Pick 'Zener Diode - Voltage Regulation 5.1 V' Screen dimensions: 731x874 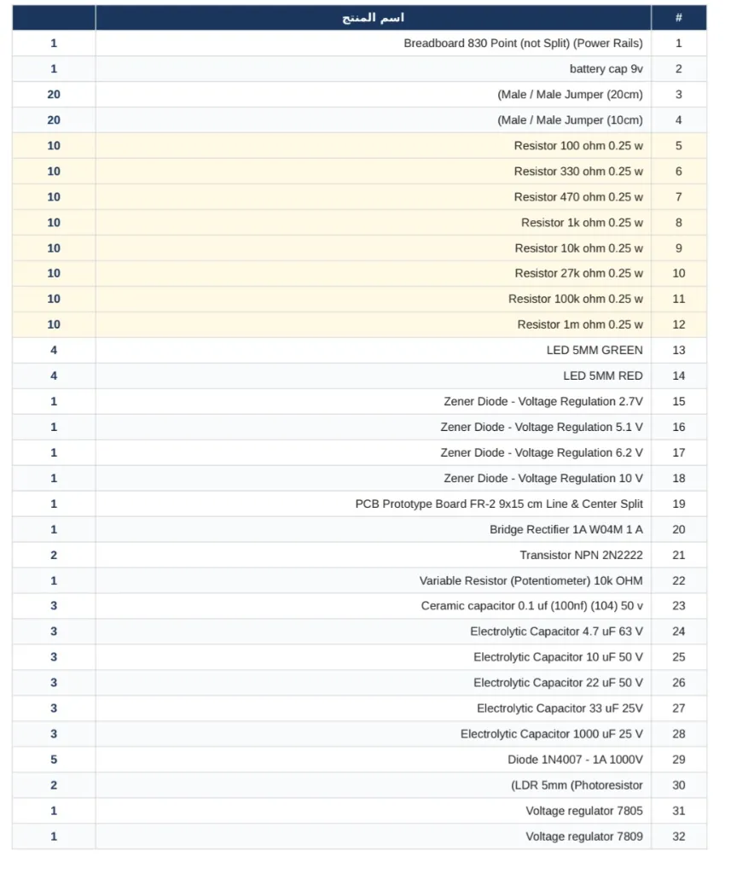point(542,428)
